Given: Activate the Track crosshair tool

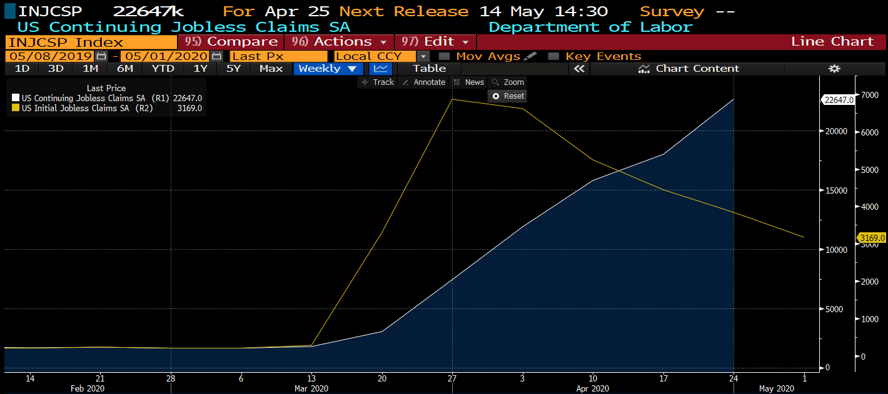Looking at the screenshot, I should [x=377, y=82].
